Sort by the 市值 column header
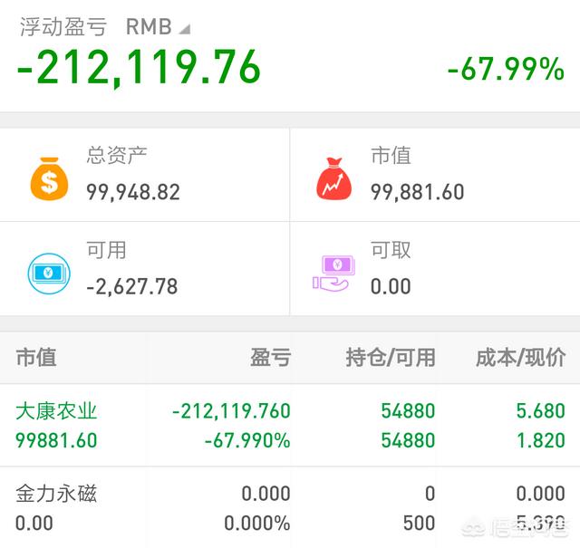The image size is (580, 548). (36, 358)
